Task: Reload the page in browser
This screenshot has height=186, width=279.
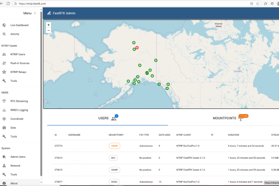Action: coord(8,4)
